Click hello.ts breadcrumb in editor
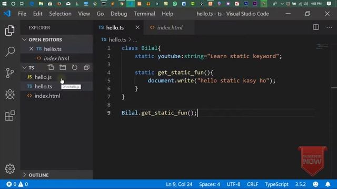This screenshot has height=189, width=337. tap(117, 40)
